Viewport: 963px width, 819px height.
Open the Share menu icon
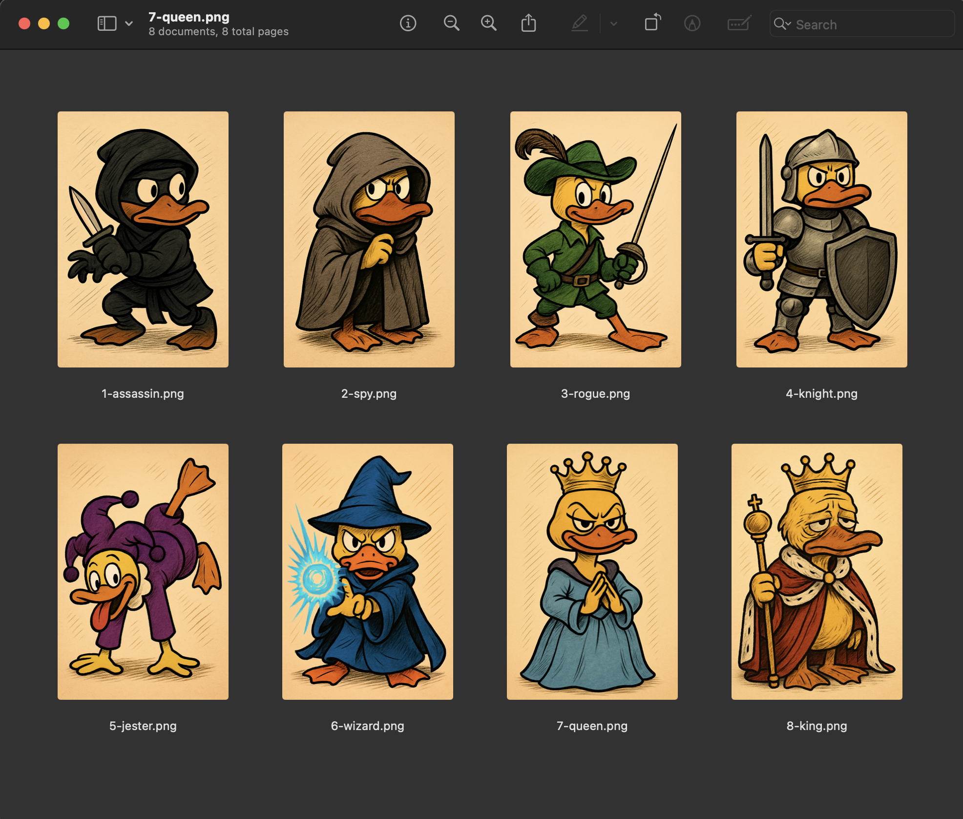click(x=528, y=23)
